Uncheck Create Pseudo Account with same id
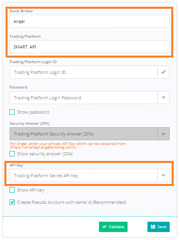Image resolution: width=180 pixels, height=240 pixels. (12, 202)
